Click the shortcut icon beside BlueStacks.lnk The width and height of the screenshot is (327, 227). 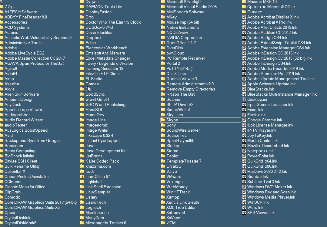coord(244,89)
